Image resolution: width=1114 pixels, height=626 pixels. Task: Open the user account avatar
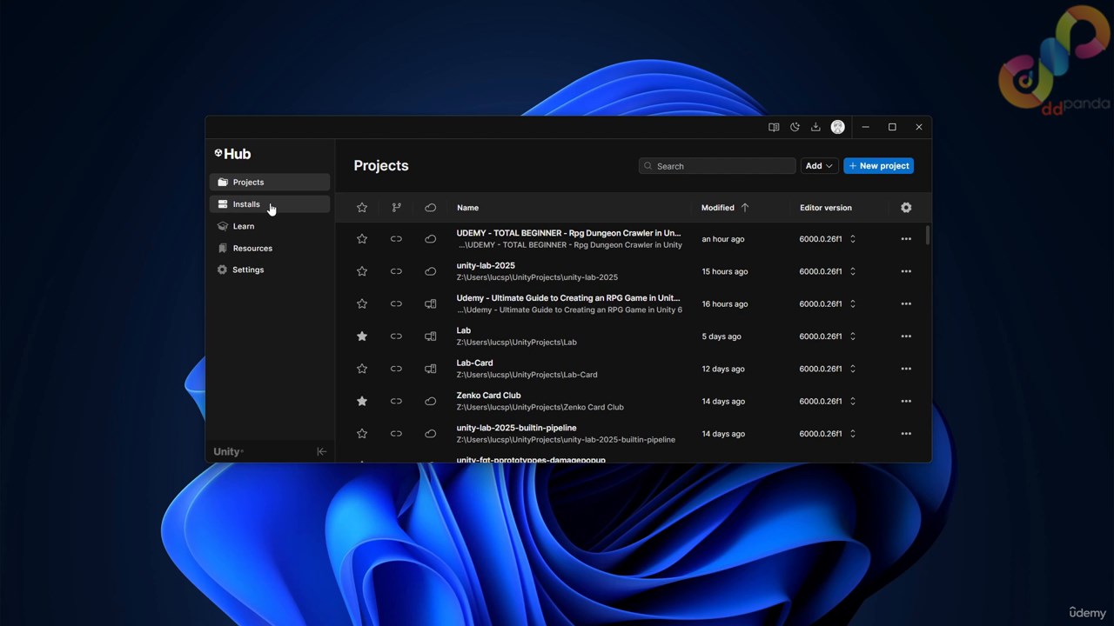(837, 127)
